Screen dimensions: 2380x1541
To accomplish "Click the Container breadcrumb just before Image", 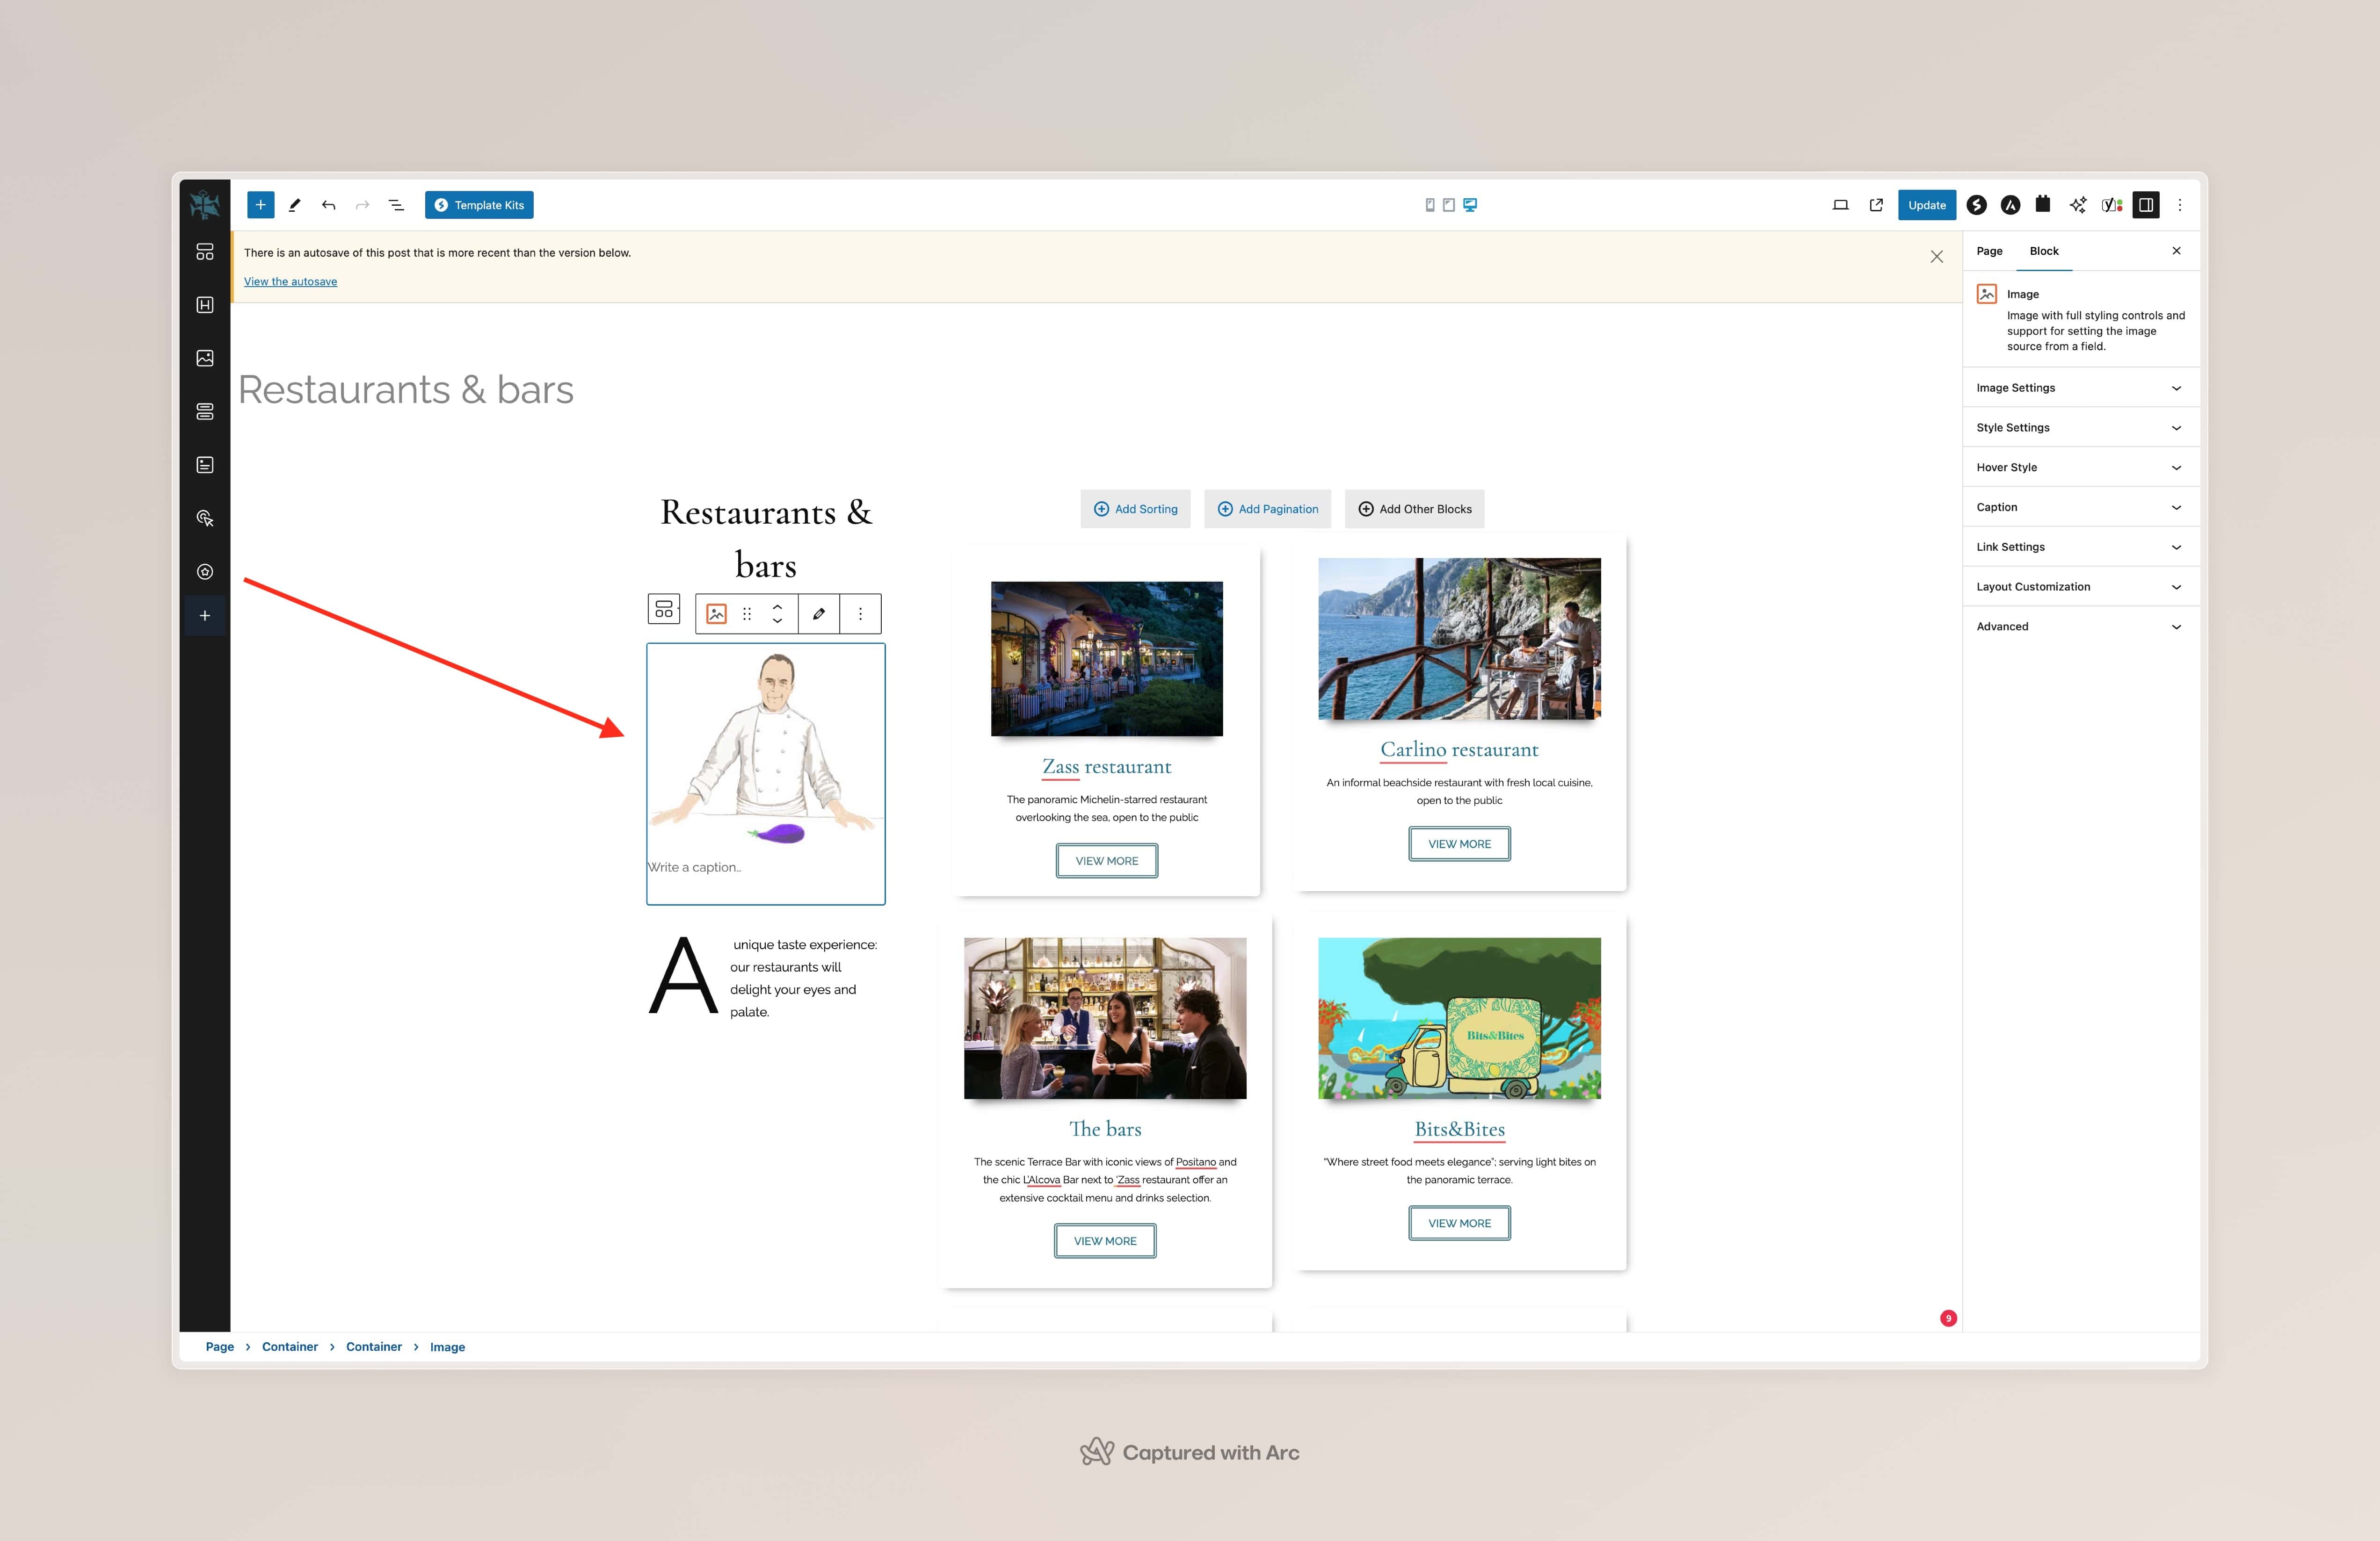I will click(x=374, y=1347).
